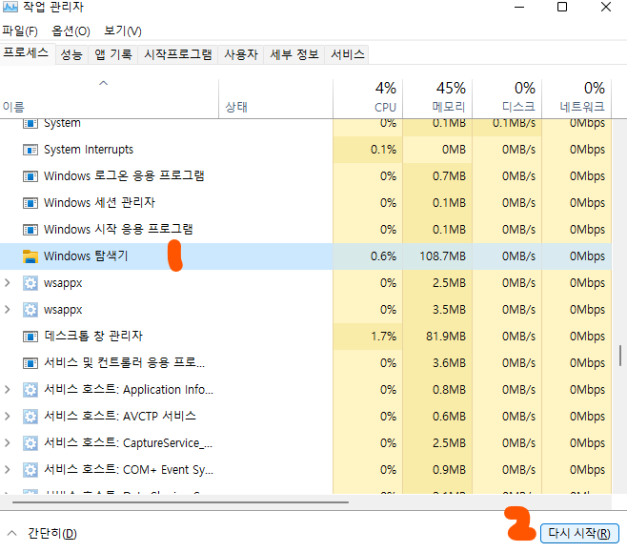Select the 데스크톱 창 관리자 process name
This screenshot has width=627, height=552.
coord(93,336)
